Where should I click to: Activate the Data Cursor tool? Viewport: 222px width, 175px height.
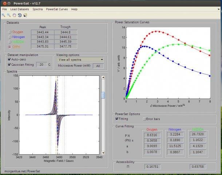click(x=25, y=15)
